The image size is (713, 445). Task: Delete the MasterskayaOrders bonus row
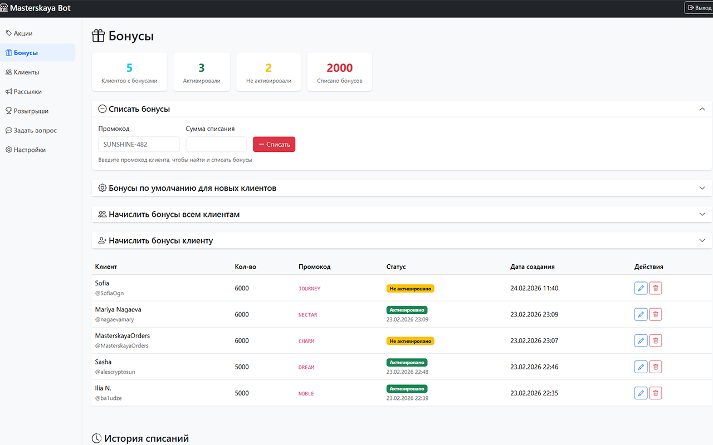(656, 340)
